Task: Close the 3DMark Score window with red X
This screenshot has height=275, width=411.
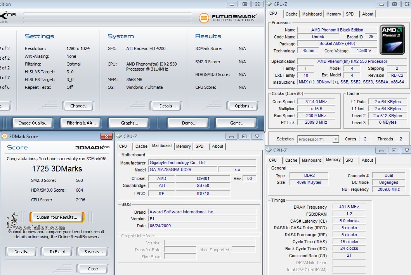Action: (106, 136)
